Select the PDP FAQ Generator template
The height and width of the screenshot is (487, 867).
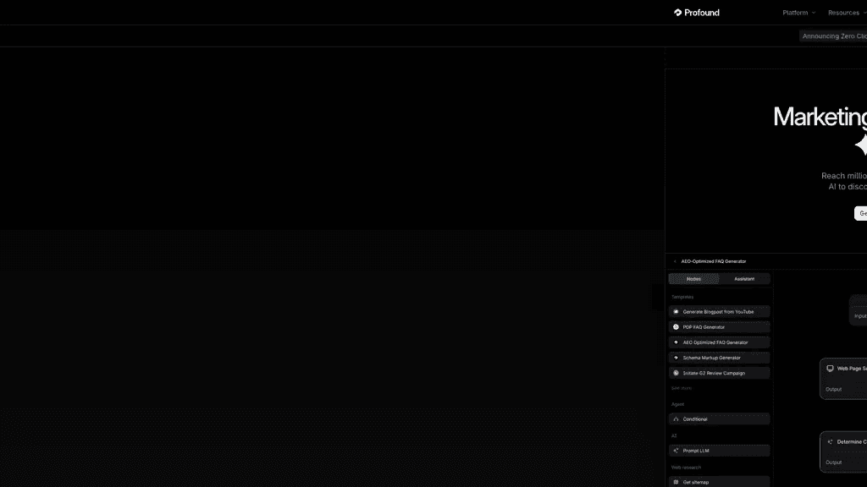click(x=719, y=327)
